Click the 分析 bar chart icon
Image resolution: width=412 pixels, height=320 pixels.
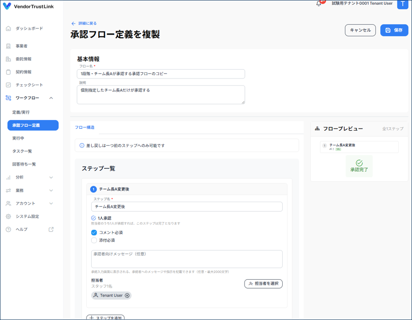pyautogui.click(x=8, y=177)
